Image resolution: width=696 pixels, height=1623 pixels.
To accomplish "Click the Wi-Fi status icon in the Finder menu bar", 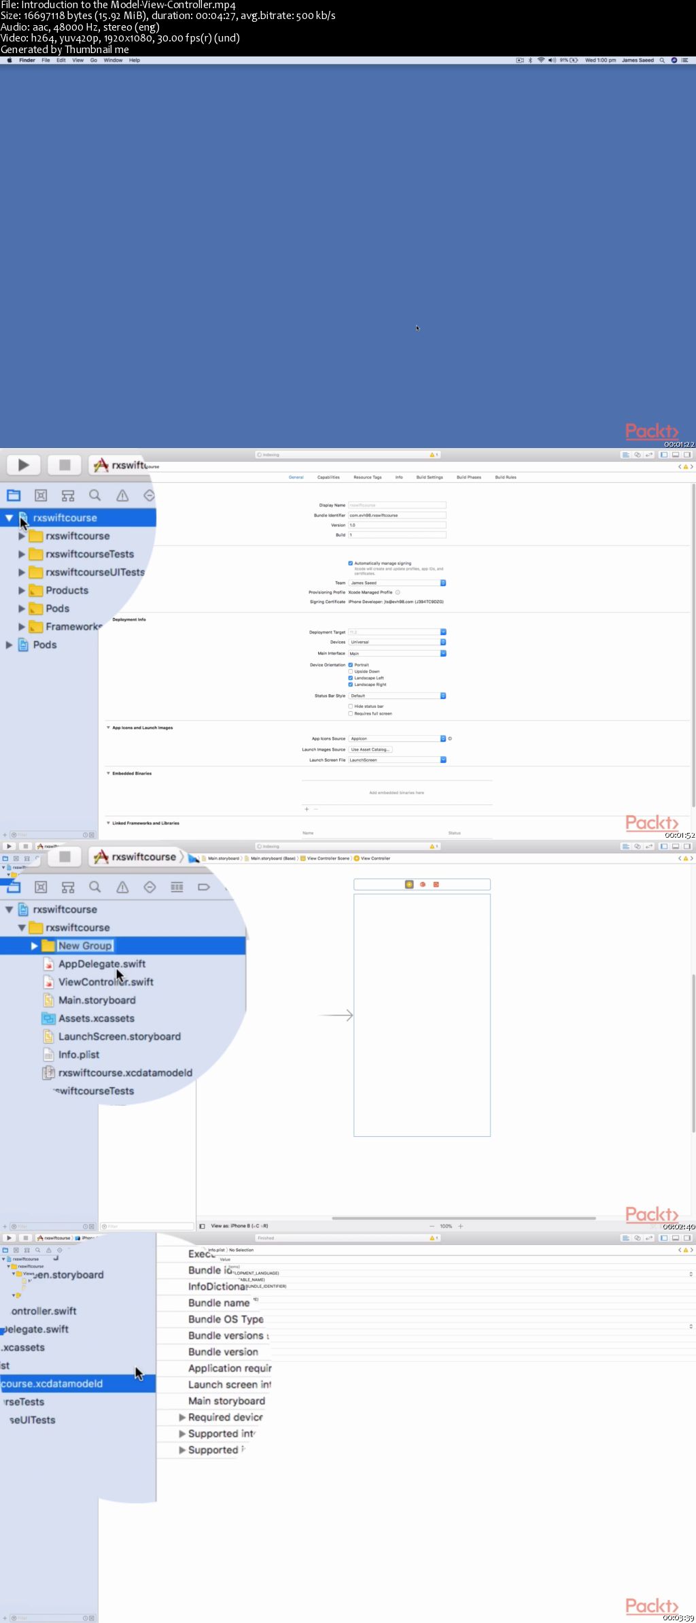I will (541, 60).
